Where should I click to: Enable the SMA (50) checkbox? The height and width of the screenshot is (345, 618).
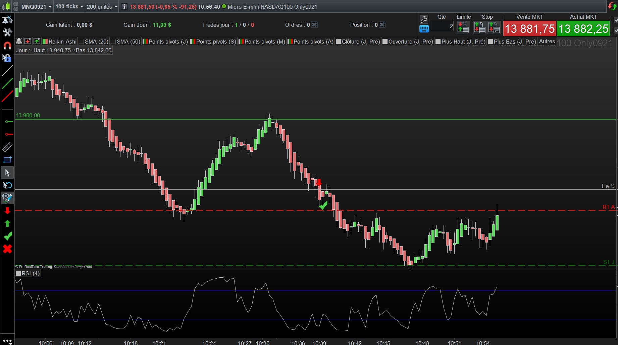pyautogui.click(x=113, y=42)
